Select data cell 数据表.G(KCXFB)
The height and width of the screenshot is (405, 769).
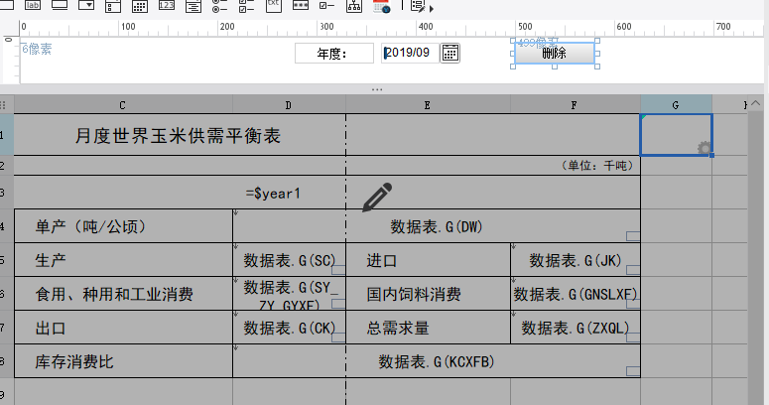coord(437,360)
